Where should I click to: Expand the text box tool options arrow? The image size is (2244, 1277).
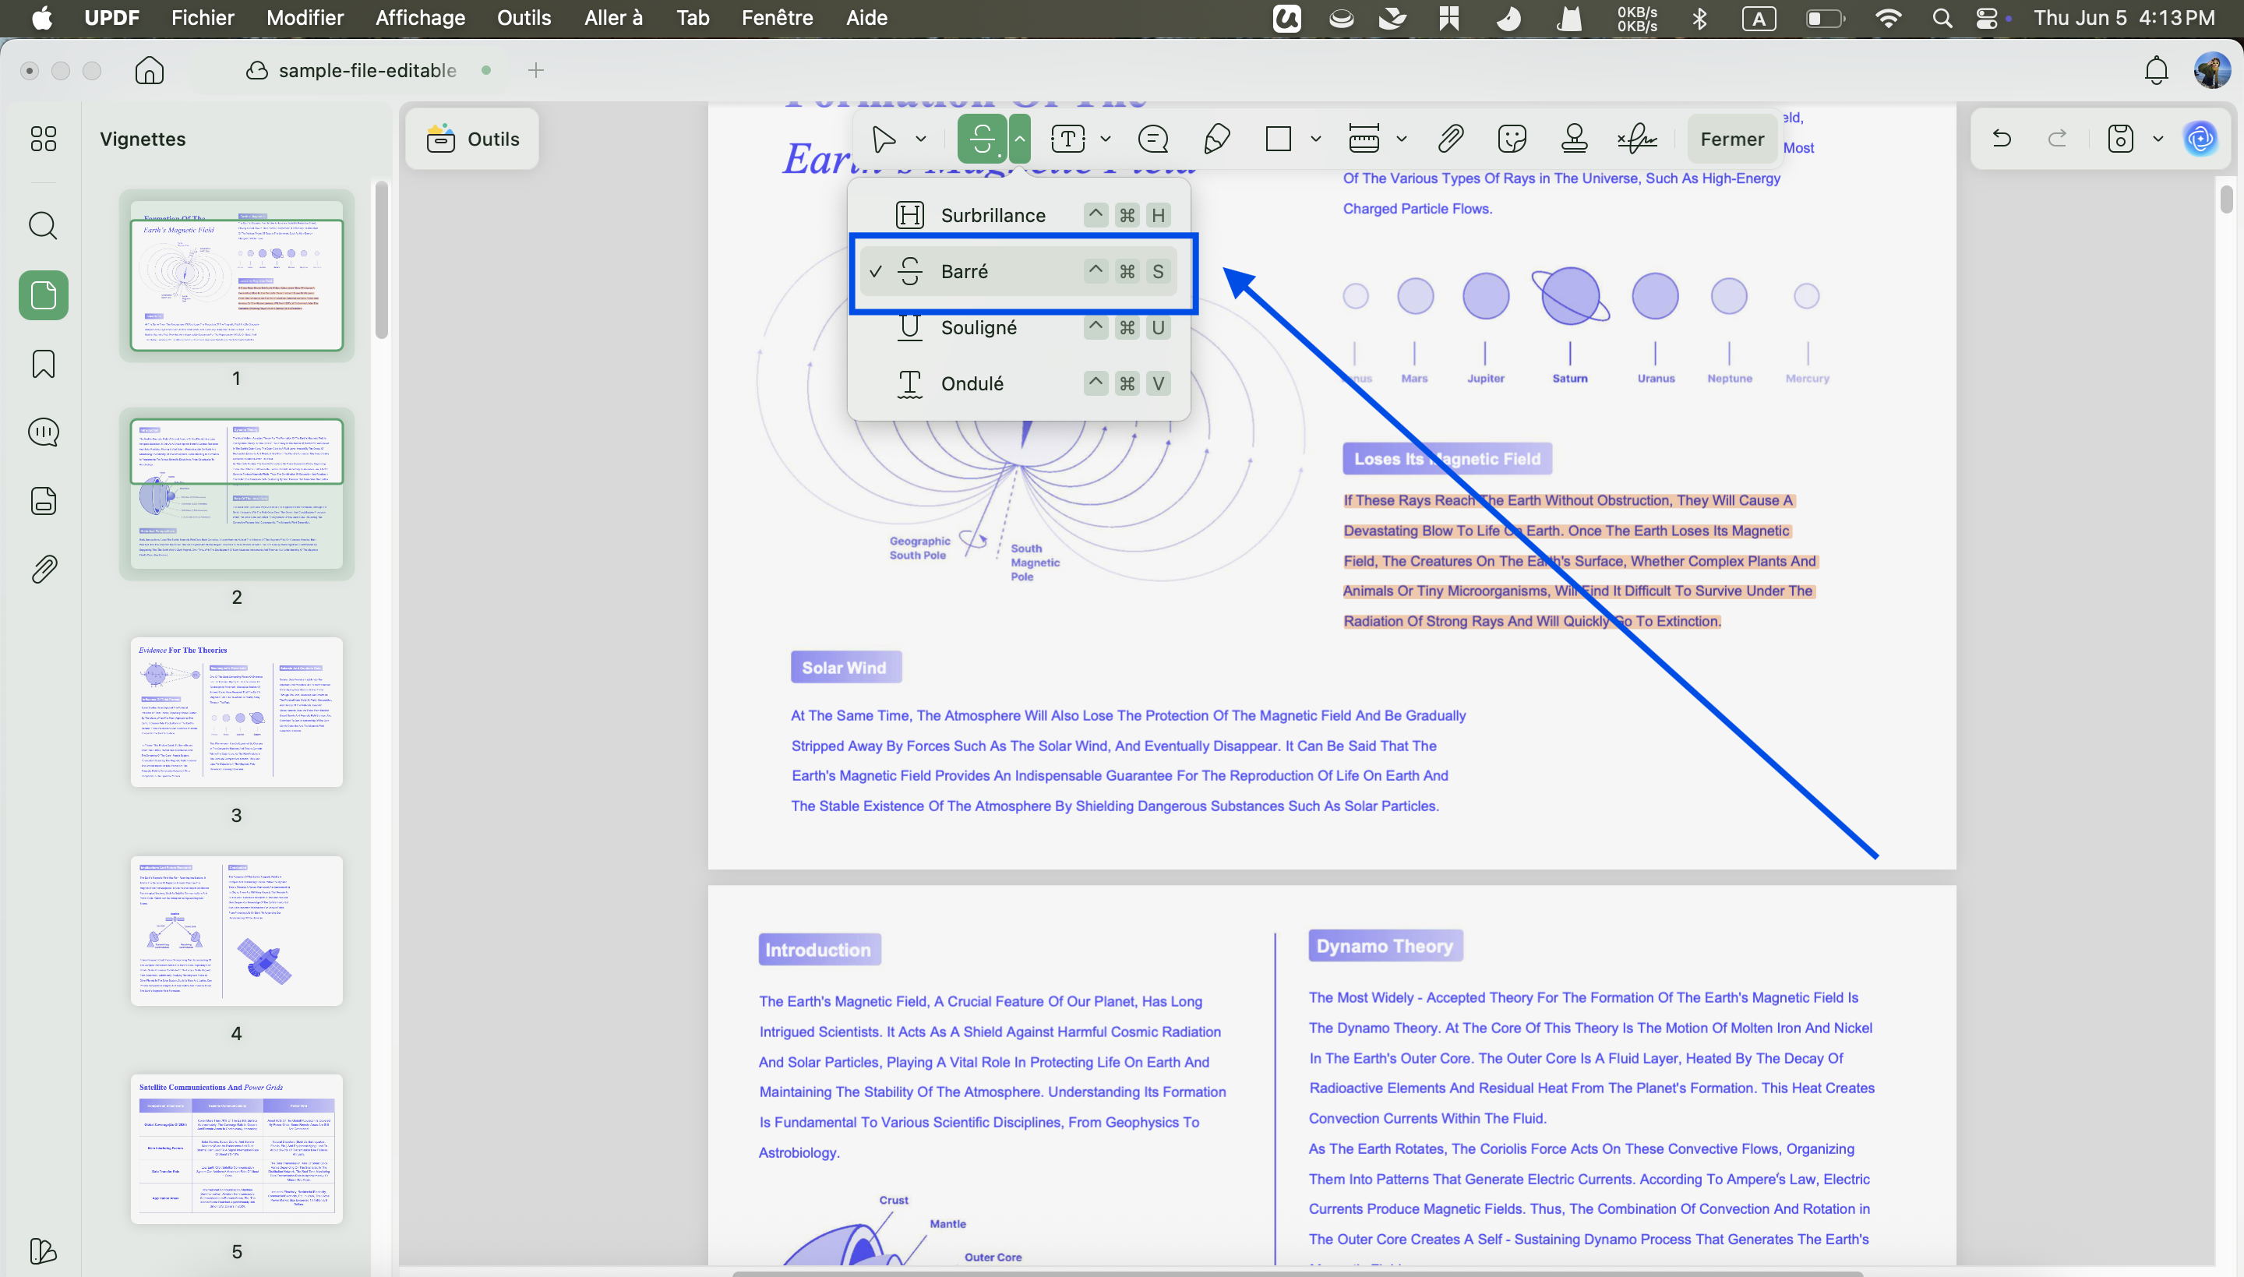1105,139
